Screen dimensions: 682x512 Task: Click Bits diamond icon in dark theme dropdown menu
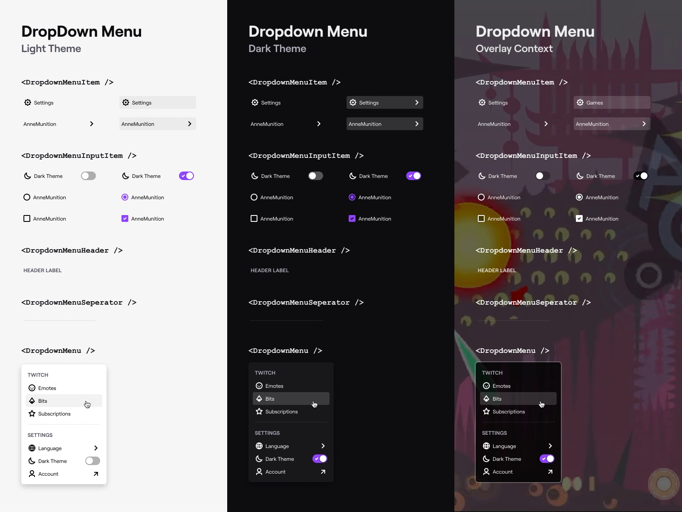[259, 399]
